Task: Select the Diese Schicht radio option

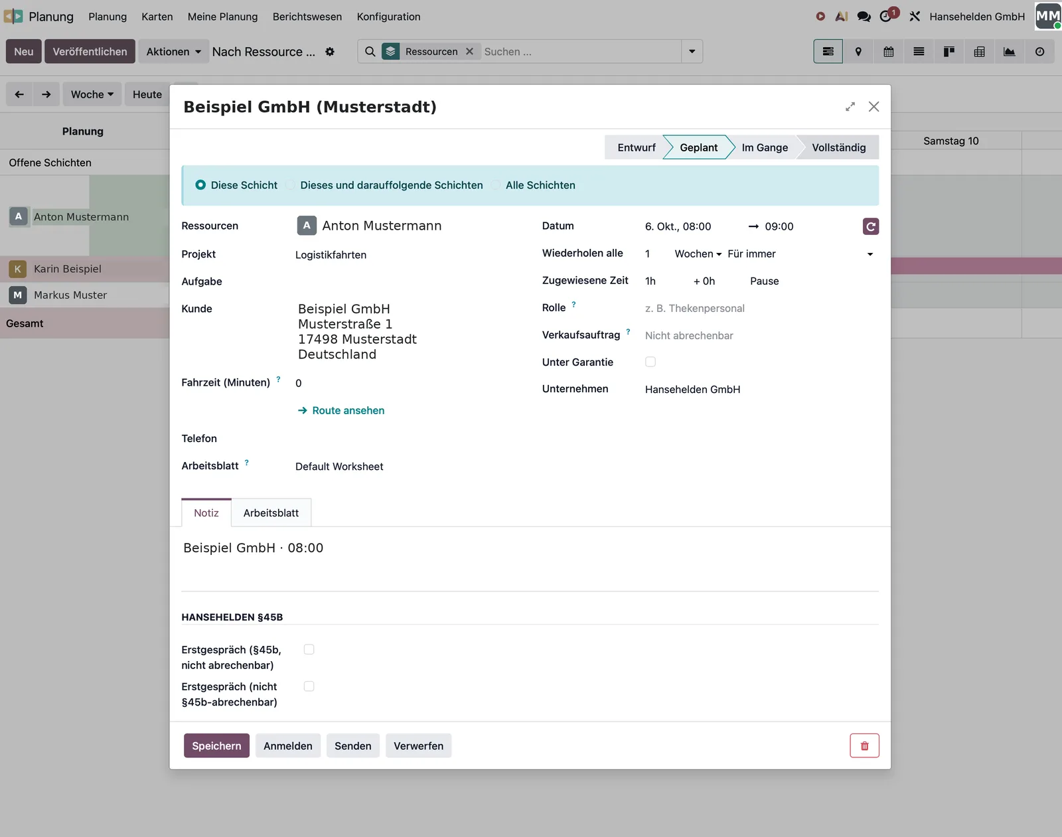Action: (x=200, y=185)
